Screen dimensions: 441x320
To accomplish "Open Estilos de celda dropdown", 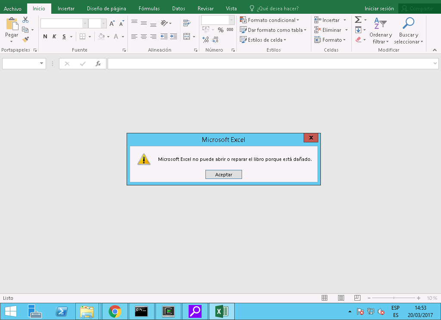I will (263, 40).
